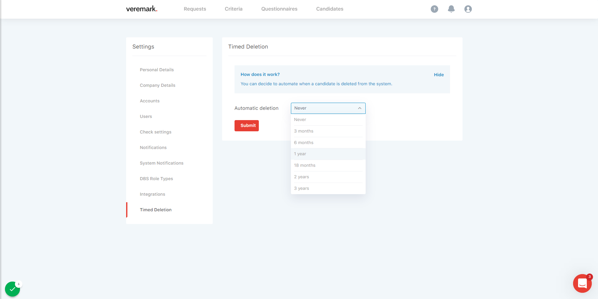Open Integrations settings
Screen dimensions: 598x299
click(152, 194)
